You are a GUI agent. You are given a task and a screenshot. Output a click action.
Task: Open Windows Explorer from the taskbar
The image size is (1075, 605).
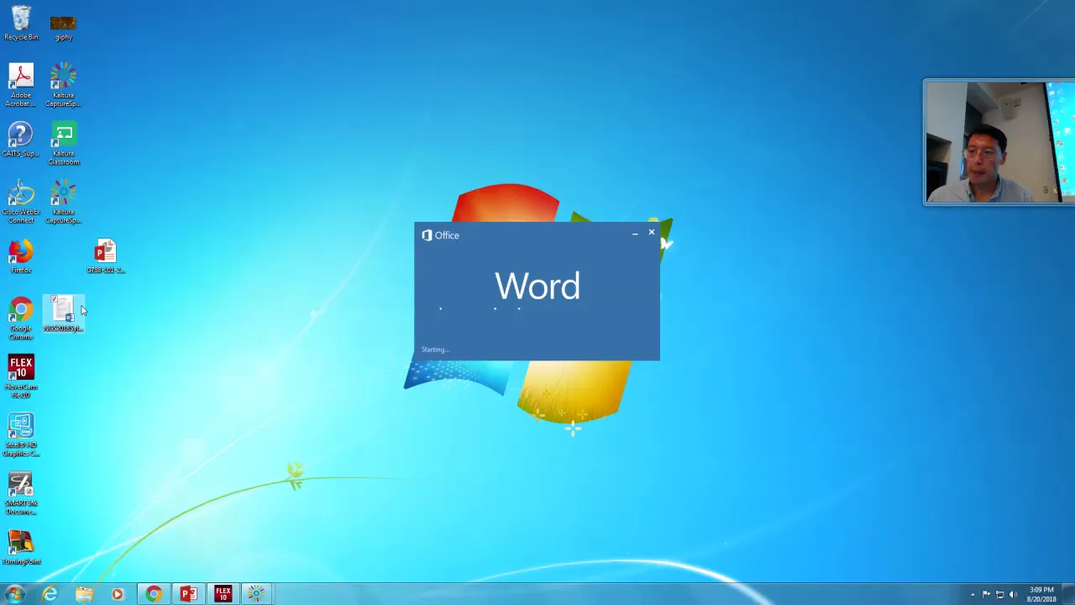tap(84, 594)
